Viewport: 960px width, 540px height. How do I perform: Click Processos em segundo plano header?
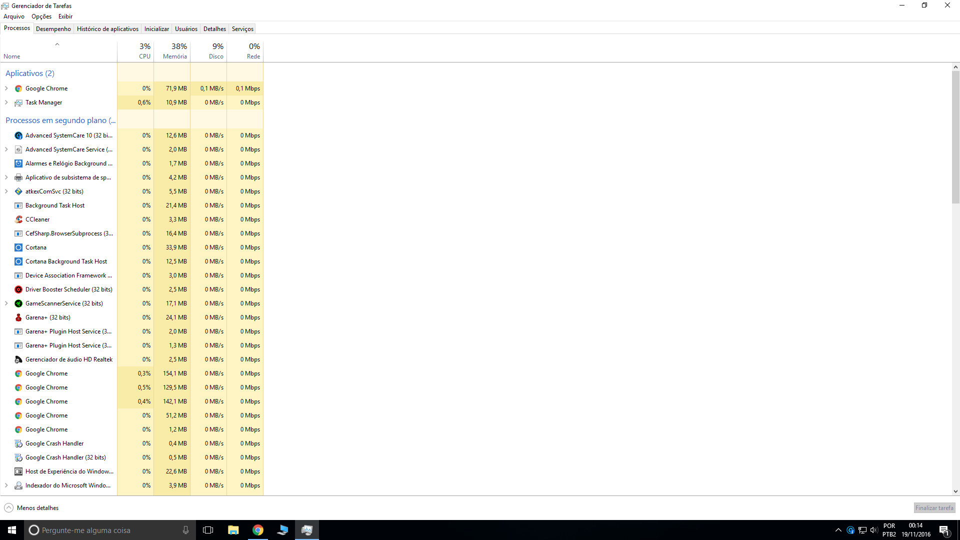(x=60, y=120)
